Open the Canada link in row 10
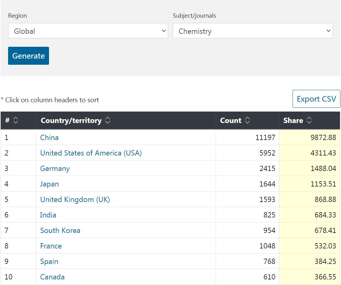341x285 pixels. [52, 277]
